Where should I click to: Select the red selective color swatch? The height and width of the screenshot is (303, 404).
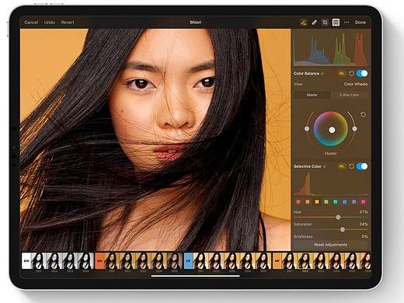[x=298, y=202]
